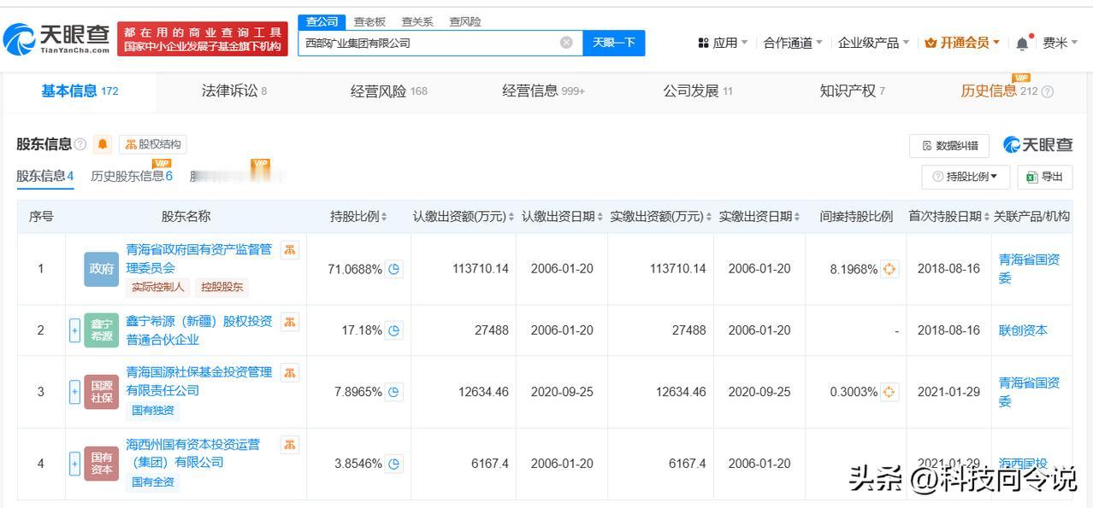Show pie chart for 7.8965% holding

tap(394, 392)
